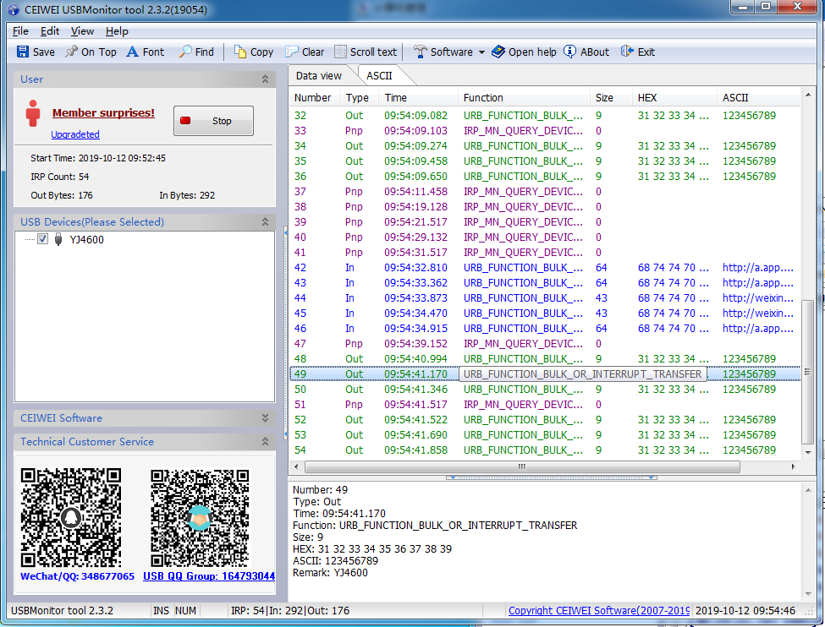The height and width of the screenshot is (627, 825).
Task: Click the WeChat QR code image
Action: pyautogui.click(x=71, y=518)
